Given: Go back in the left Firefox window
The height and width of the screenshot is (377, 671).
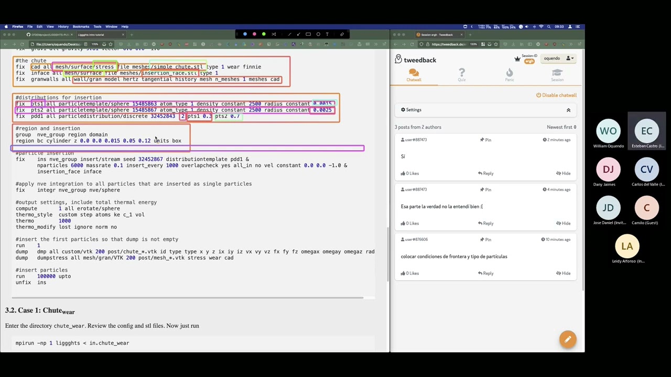Looking at the screenshot, I should tap(6, 45).
